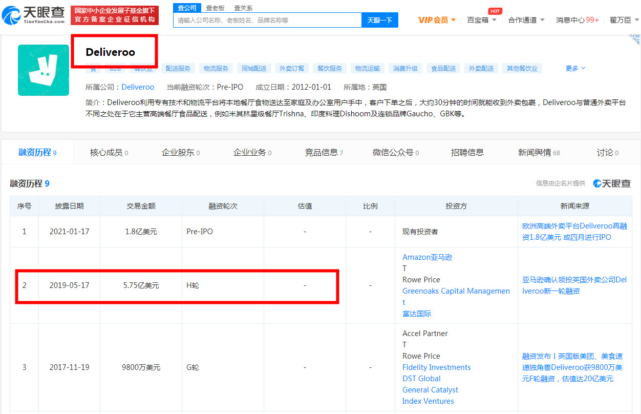Click the TianYanCha logo in the header
This screenshot has height=414, width=641.
click(33, 15)
